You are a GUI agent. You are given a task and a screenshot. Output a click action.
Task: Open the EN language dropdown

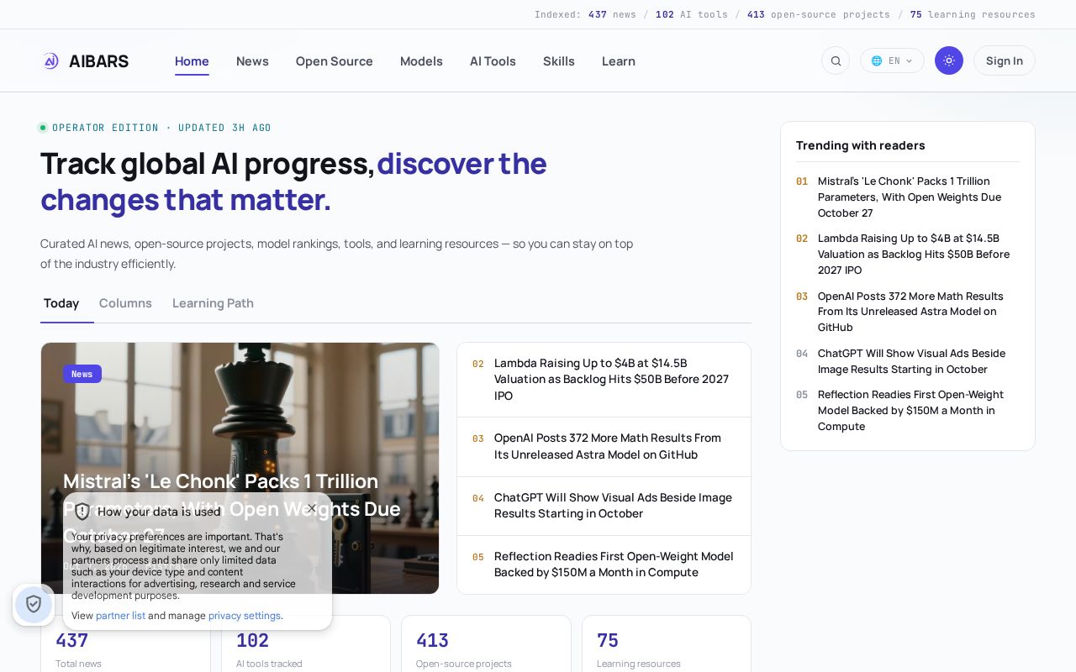click(892, 60)
